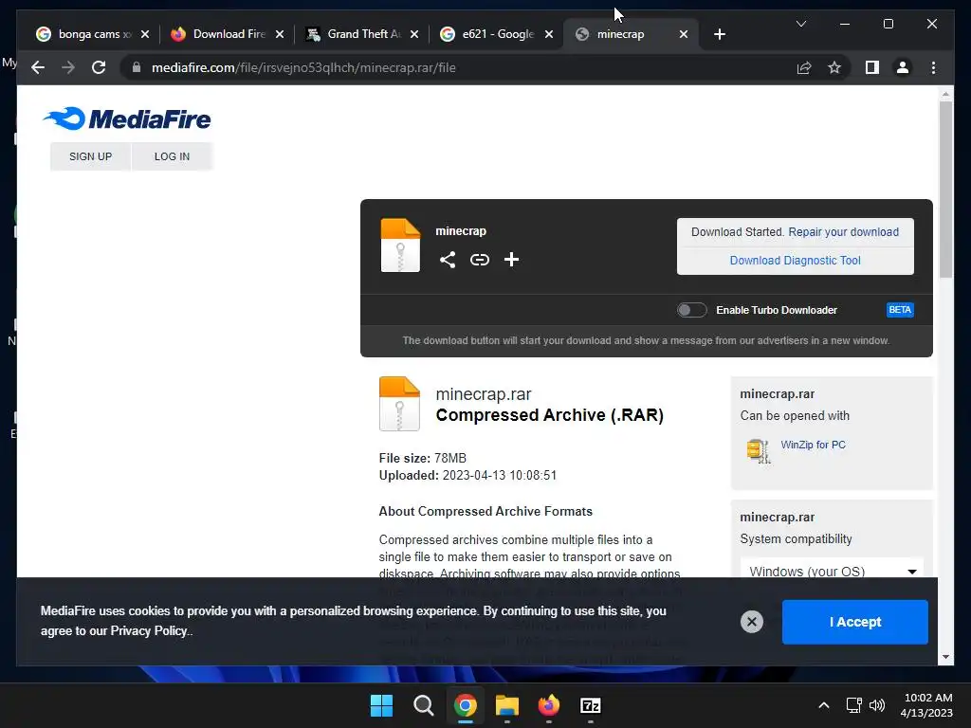This screenshot has width=971, height=728.
Task: Click the MediaFire logo
Action: (127, 118)
